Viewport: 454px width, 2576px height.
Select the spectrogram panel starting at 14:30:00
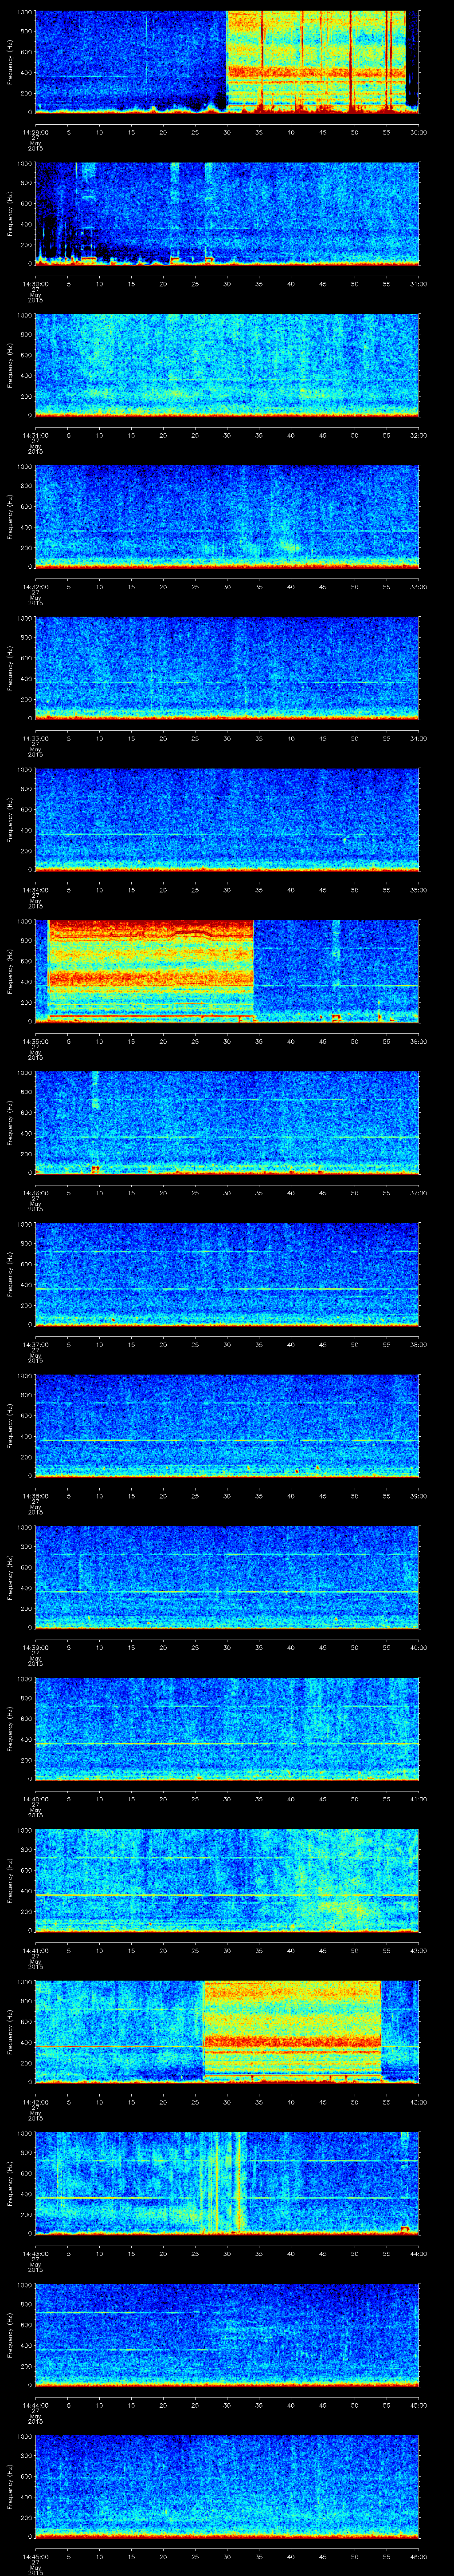pos(227,213)
